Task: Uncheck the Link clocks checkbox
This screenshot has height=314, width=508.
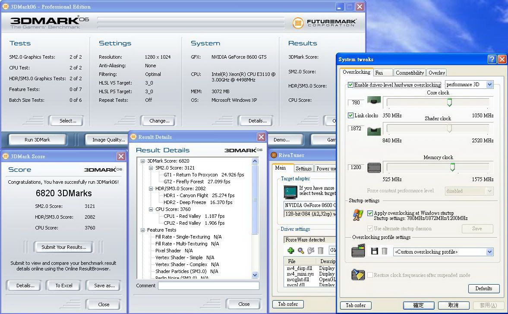Action: pos(351,116)
